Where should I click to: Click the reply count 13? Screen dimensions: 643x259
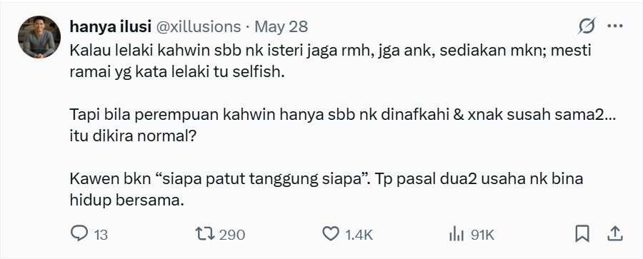[101, 235]
